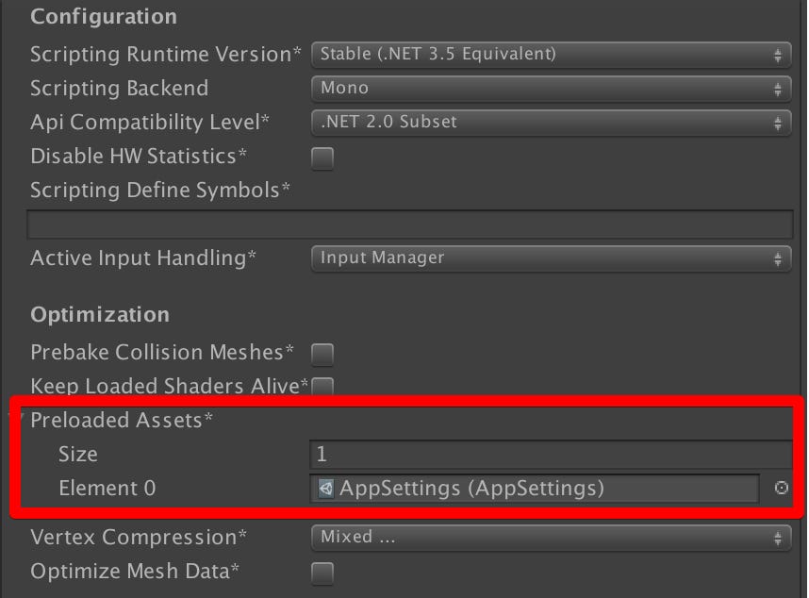The image size is (809, 598).
Task: Click the Api Compatibility Level dropdown arrows icon
Action: pyautogui.click(x=779, y=122)
